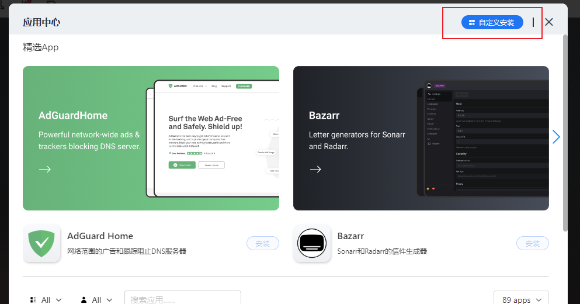The image size is (580, 304).
Task: Click the 应用中心 window title
Action: [x=41, y=22]
